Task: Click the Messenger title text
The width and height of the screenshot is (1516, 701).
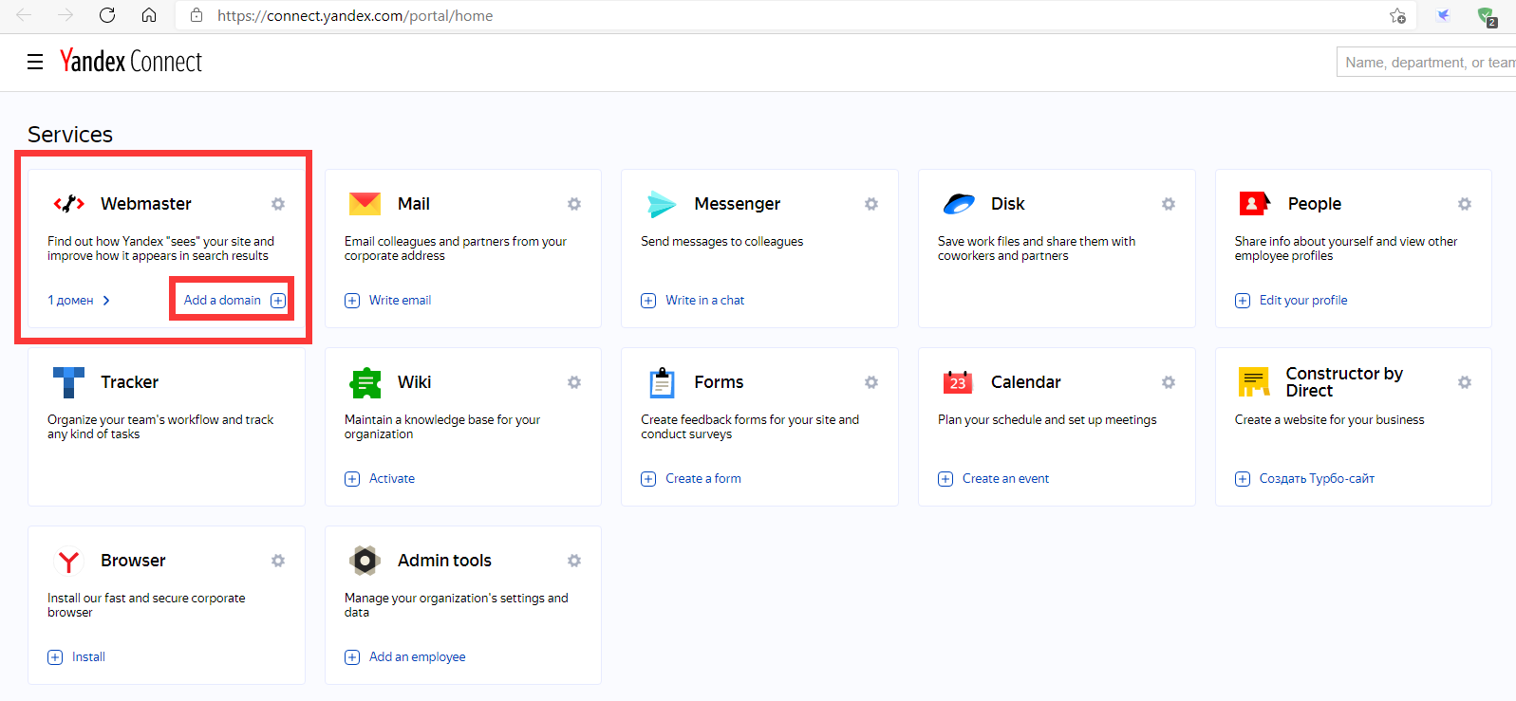Action: pyautogui.click(x=738, y=204)
